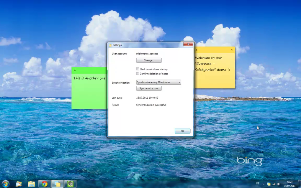The image size is (301, 188).
Task: Show hidden system tray icons arrow
Action: click(x=264, y=184)
